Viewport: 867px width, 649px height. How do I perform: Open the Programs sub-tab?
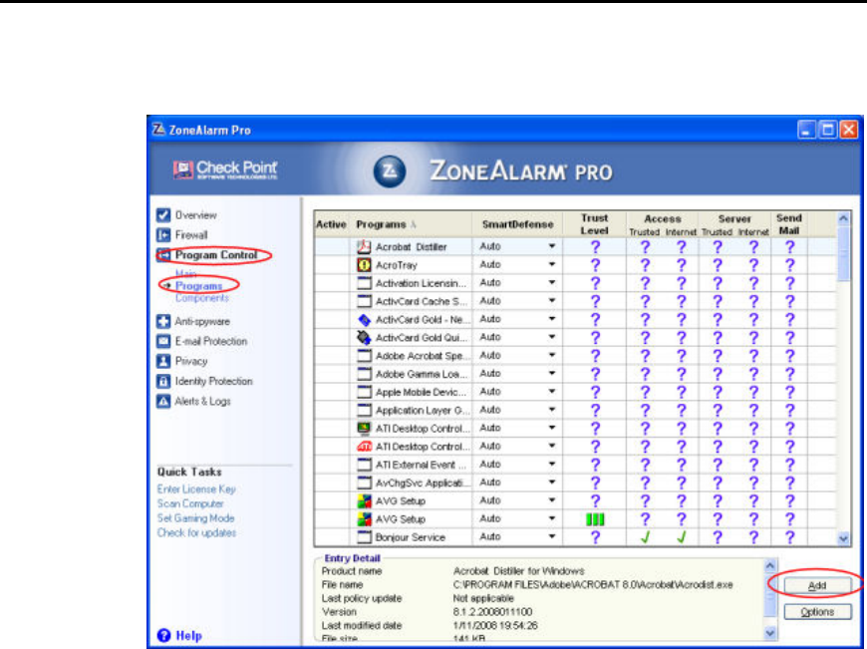click(x=198, y=286)
